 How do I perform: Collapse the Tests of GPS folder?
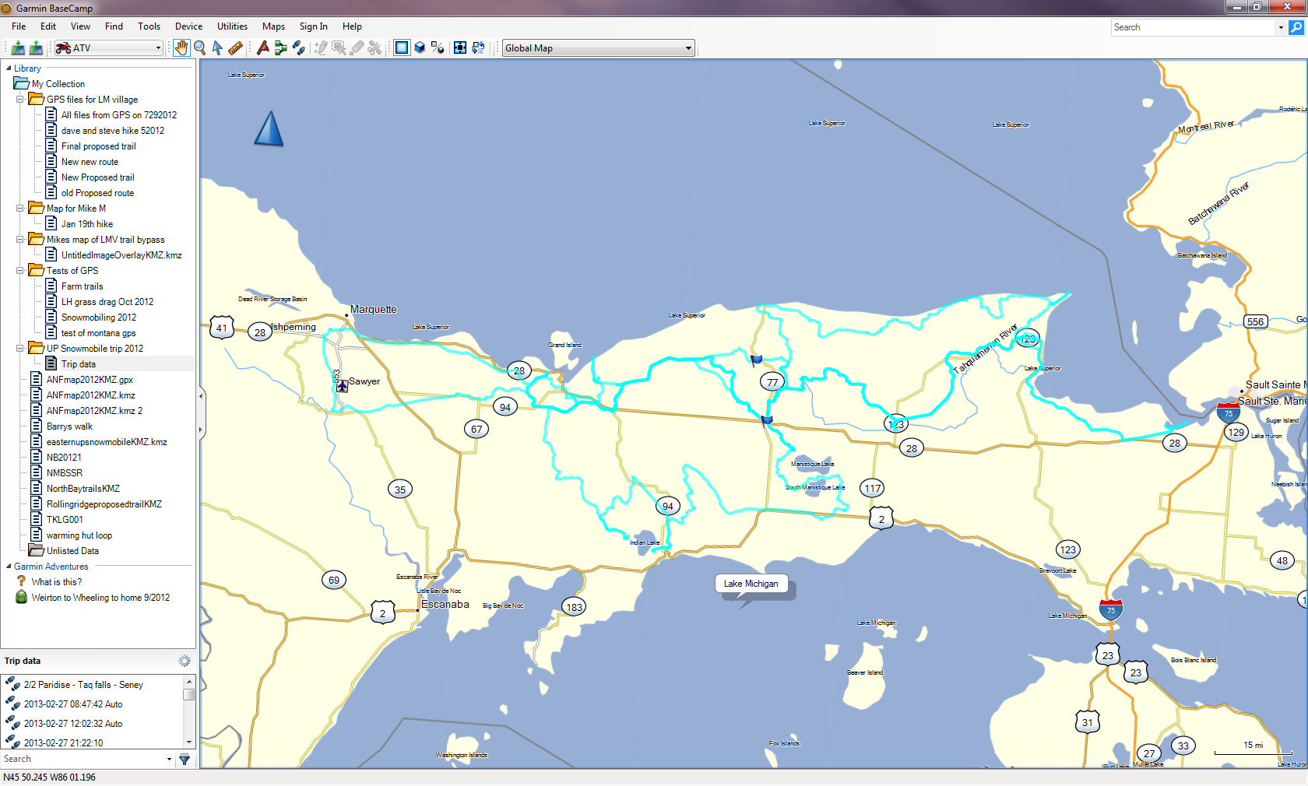coord(20,271)
